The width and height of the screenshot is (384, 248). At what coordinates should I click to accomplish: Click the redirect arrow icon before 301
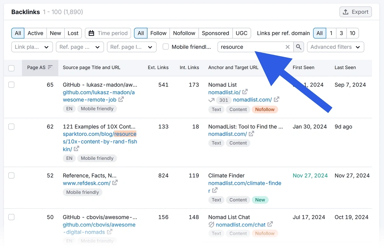[211, 100]
